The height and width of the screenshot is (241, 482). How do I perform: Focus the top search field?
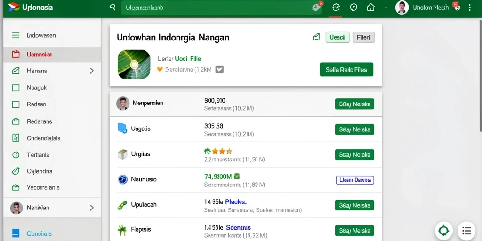point(222,8)
